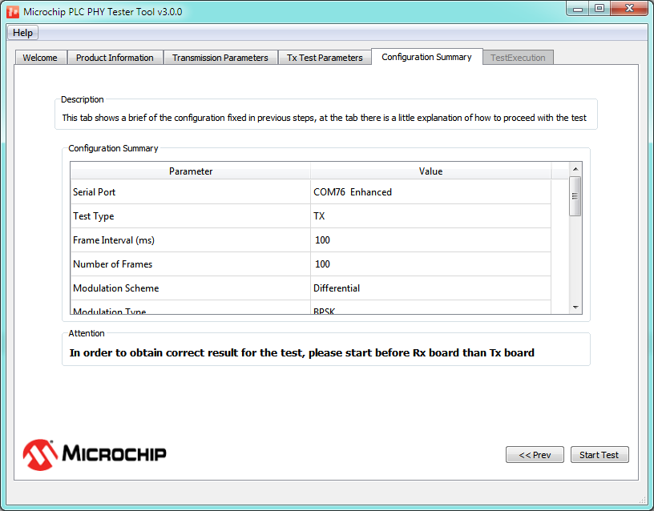Open the Transmission Parameters tab
The image size is (654, 511).
coord(220,58)
